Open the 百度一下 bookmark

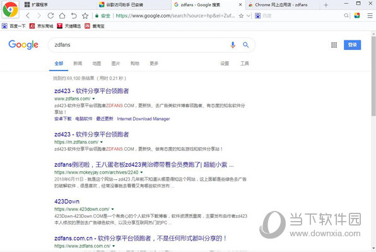(14, 26)
